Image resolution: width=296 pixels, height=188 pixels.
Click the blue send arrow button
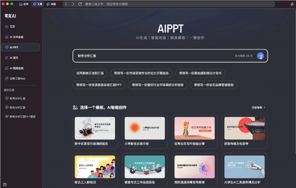coord(260,56)
